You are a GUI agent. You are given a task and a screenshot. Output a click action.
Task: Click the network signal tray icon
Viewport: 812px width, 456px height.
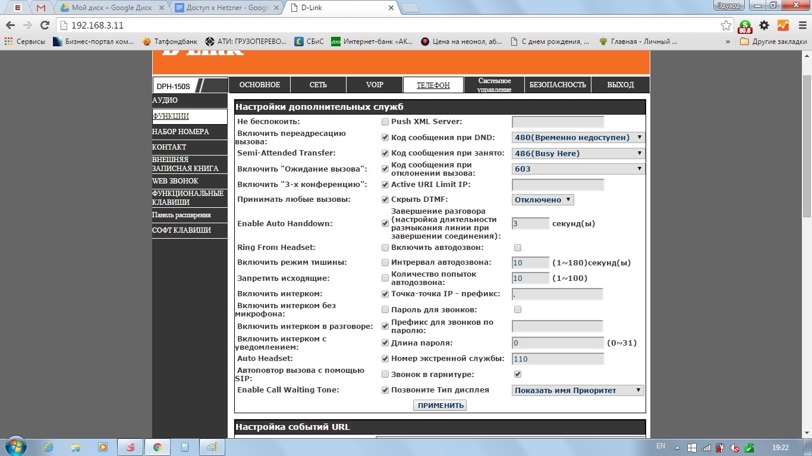[705, 447]
